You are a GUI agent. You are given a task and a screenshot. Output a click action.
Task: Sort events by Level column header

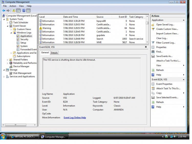tap(50, 17)
